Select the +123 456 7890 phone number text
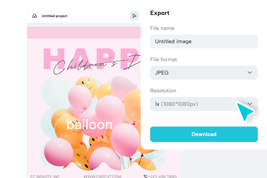 163,176
